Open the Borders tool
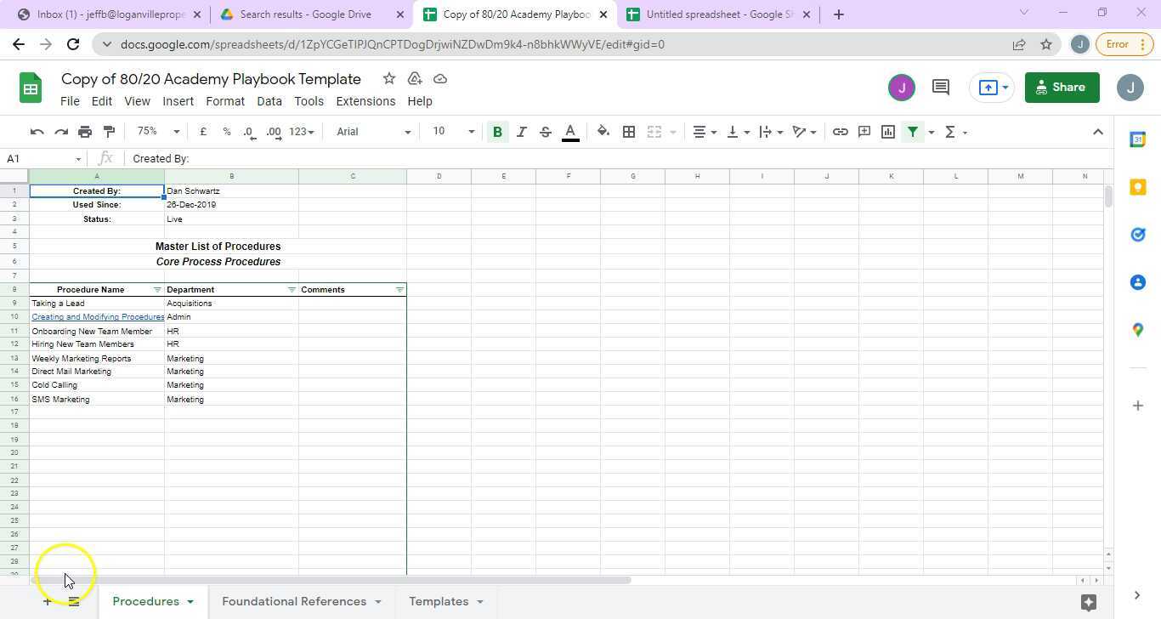The image size is (1161, 619). 629,131
